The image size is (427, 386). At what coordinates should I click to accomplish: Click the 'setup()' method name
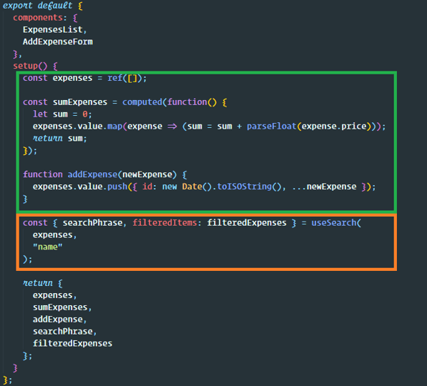click(x=30, y=66)
